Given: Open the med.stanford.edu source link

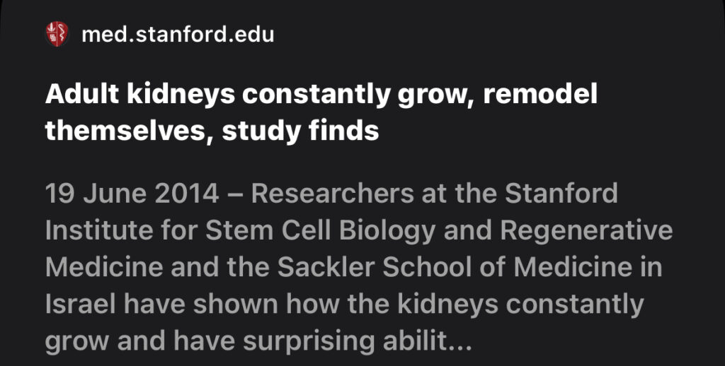Looking at the screenshot, I should click(x=178, y=34).
